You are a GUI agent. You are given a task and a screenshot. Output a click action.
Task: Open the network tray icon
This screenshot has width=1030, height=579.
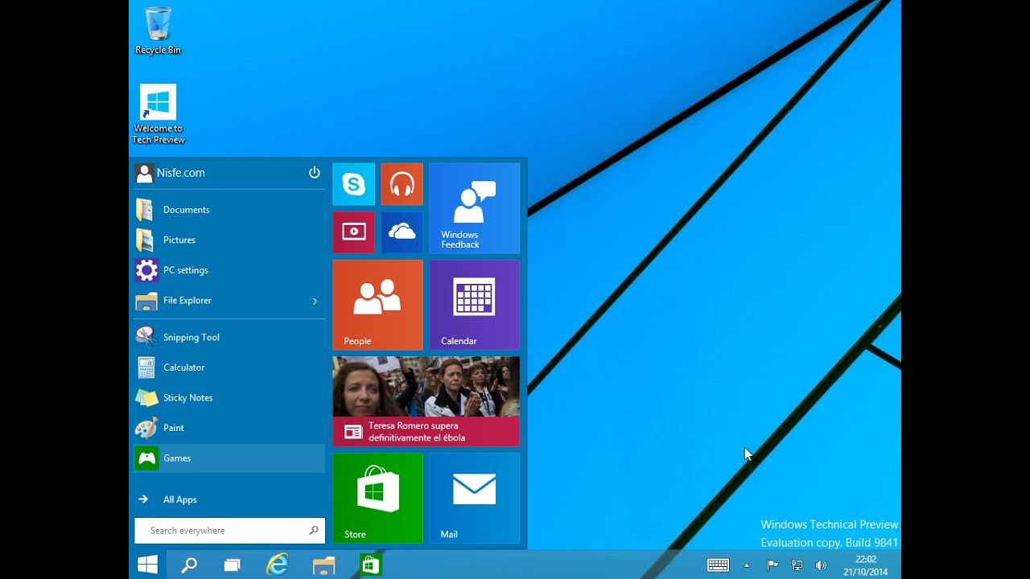pyautogui.click(x=797, y=565)
